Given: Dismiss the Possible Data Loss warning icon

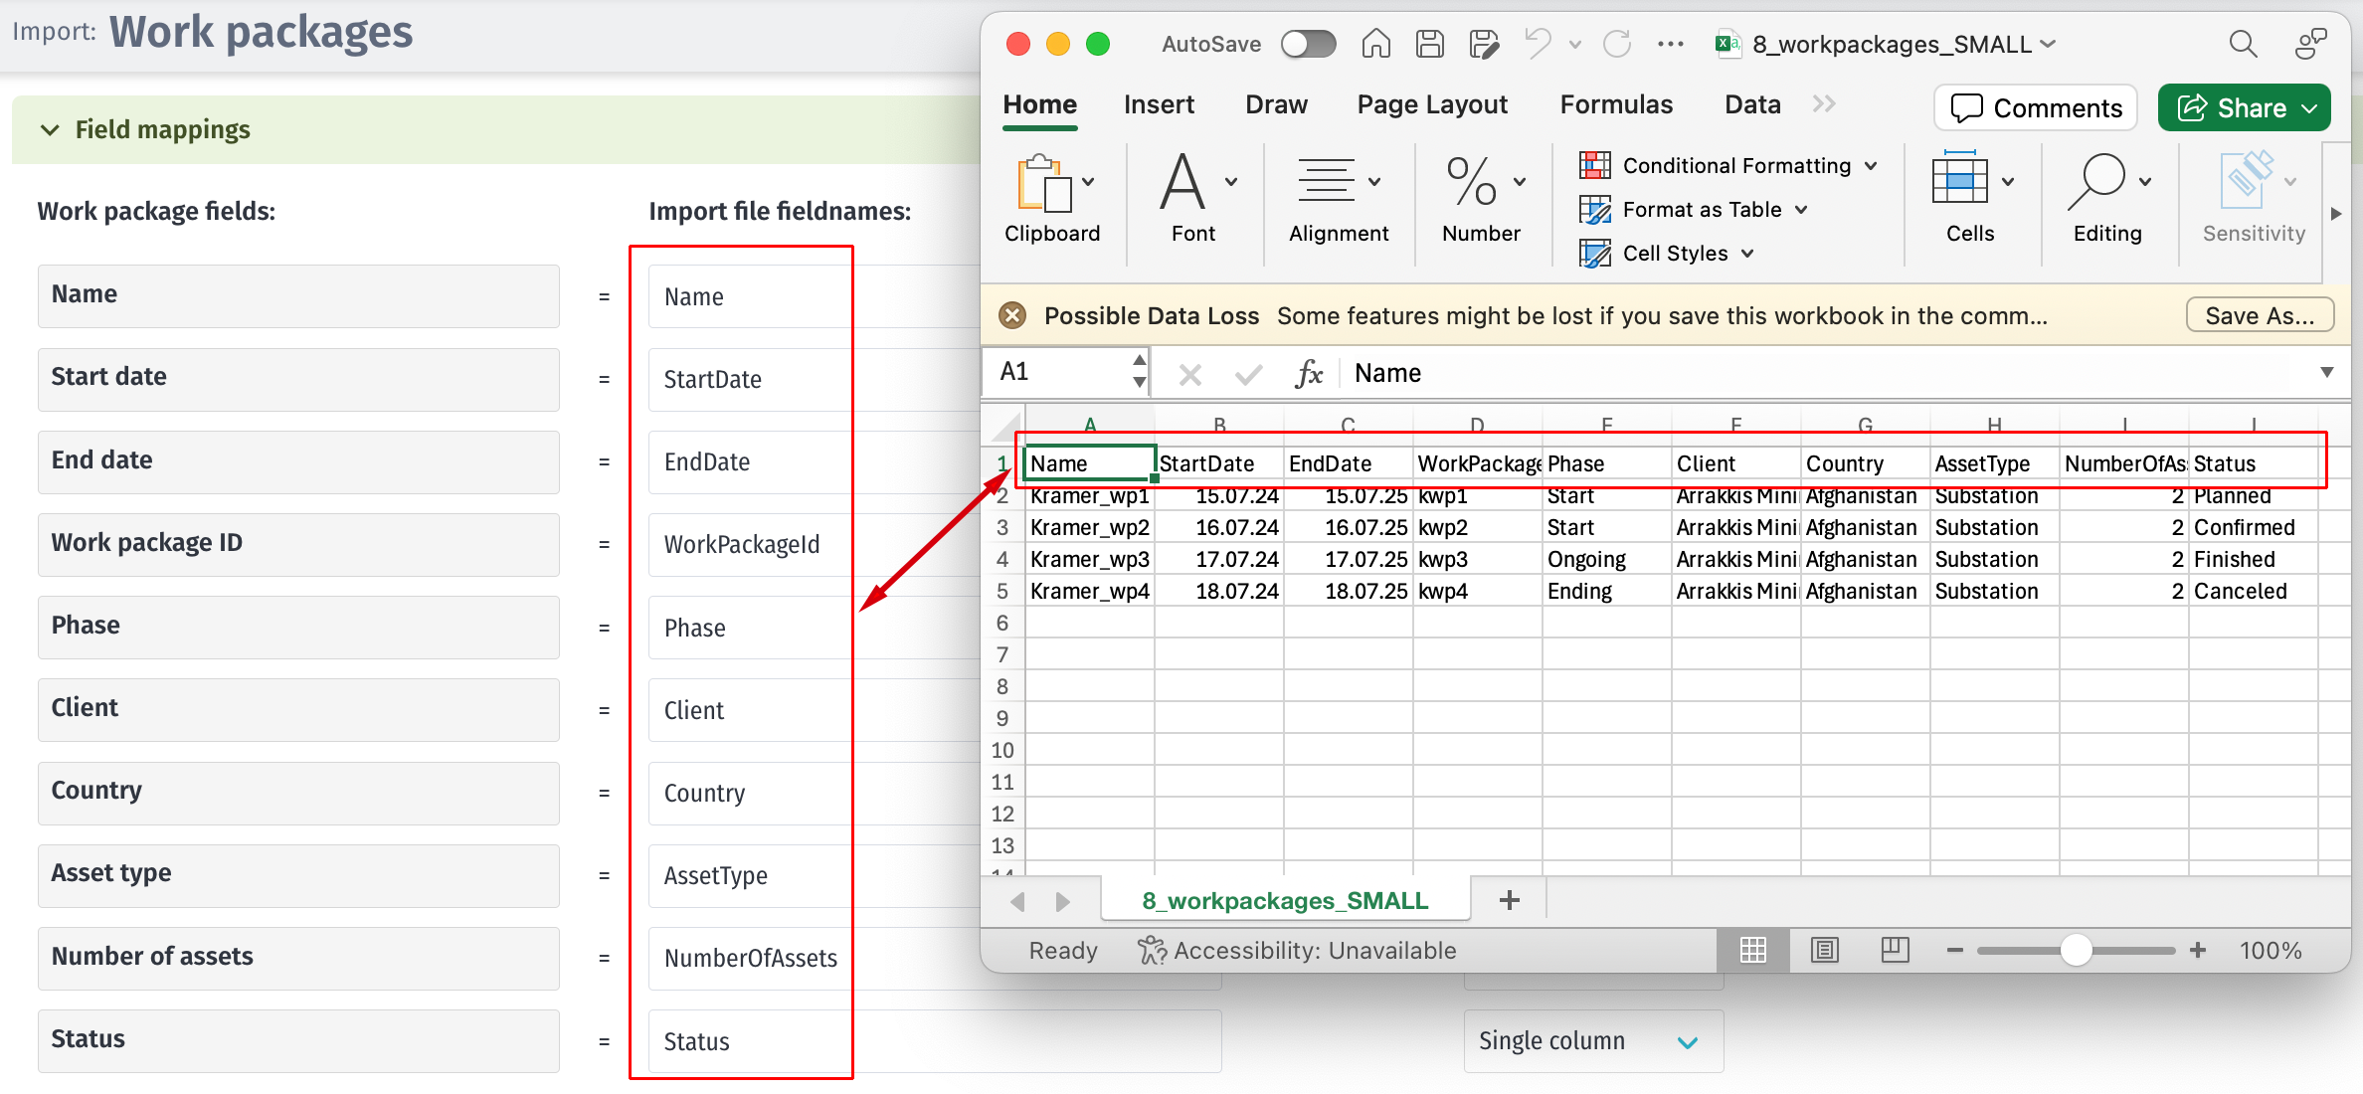Looking at the screenshot, I should coord(1012,315).
